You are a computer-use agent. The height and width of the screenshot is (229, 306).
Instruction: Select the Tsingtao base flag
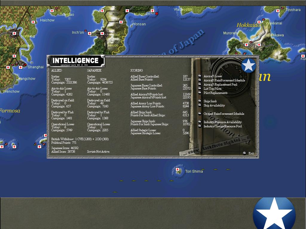pyautogui.click(x=52, y=11)
